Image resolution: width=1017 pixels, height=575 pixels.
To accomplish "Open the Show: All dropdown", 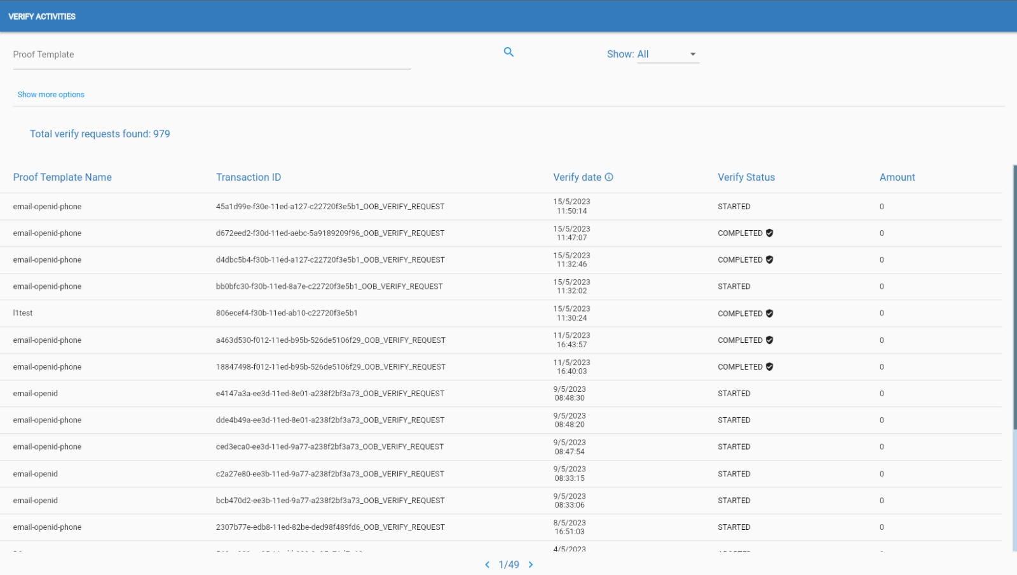I will coord(668,54).
